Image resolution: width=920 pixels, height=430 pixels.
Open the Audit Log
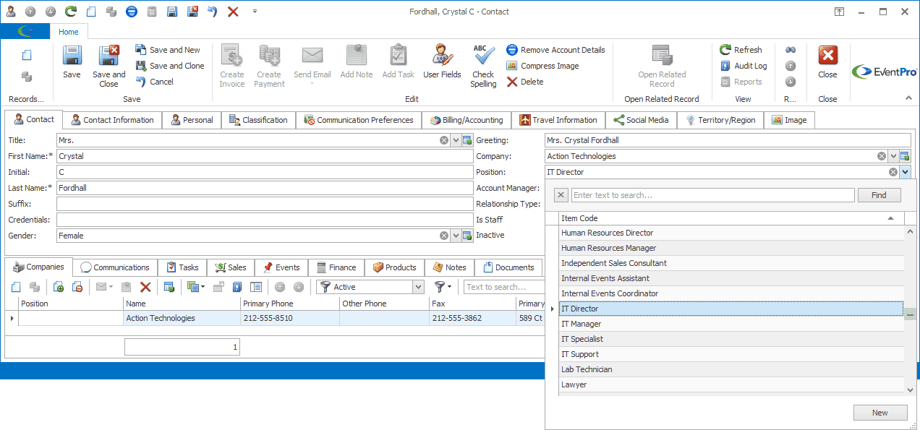(744, 66)
